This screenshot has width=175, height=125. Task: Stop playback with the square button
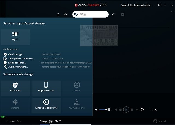click(x=121, y=110)
